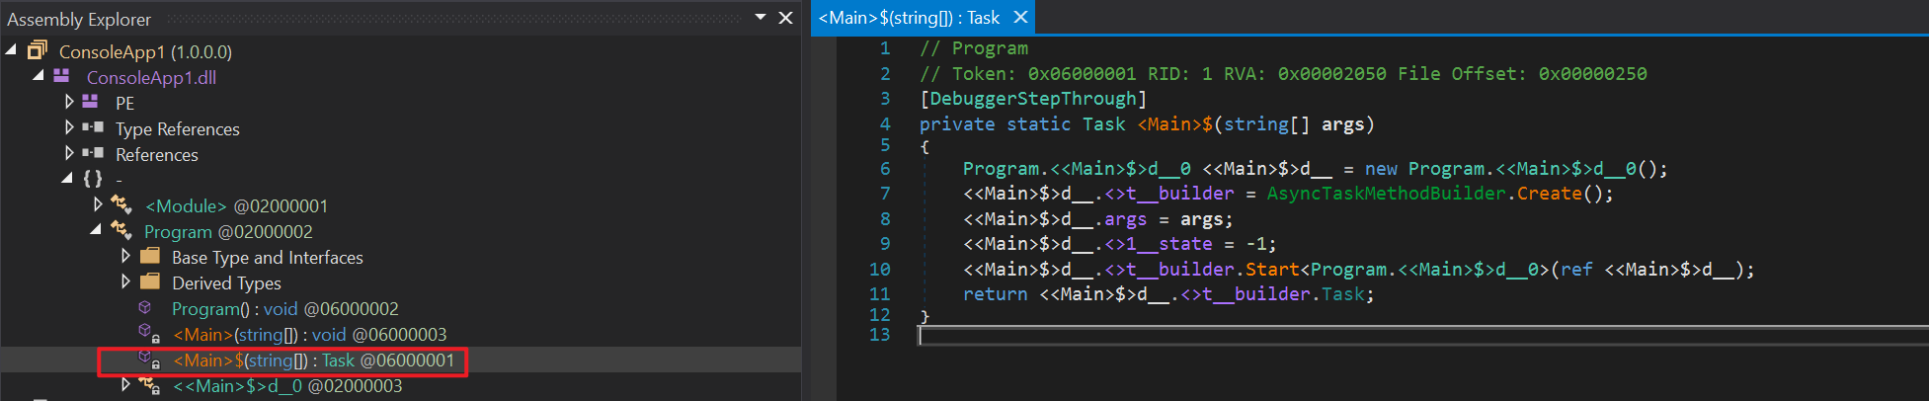Close the <Main>$(string[]) : Task tab
This screenshot has height=401, width=1929.
click(1021, 18)
